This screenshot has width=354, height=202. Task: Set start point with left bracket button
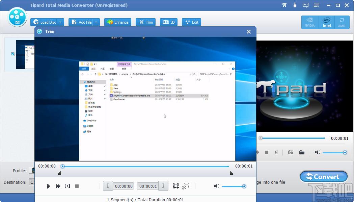pos(108,186)
